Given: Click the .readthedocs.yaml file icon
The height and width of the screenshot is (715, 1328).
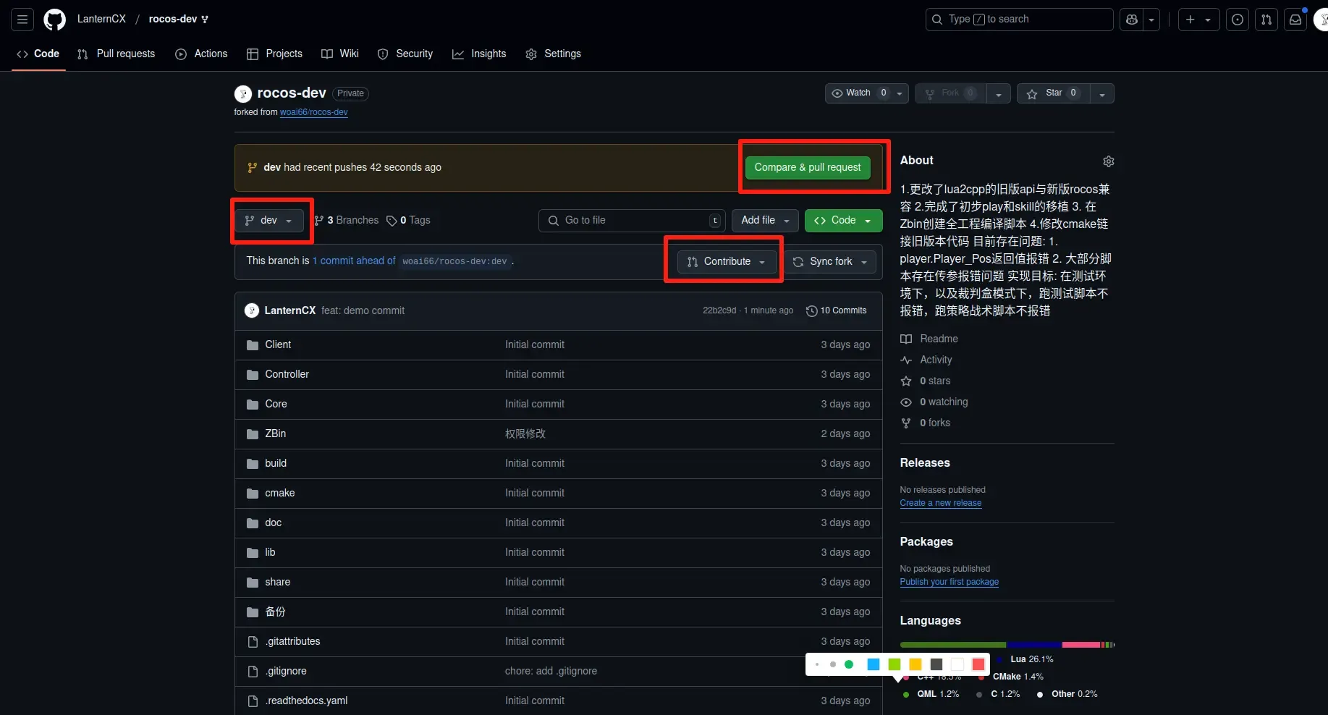Looking at the screenshot, I should coord(253,701).
